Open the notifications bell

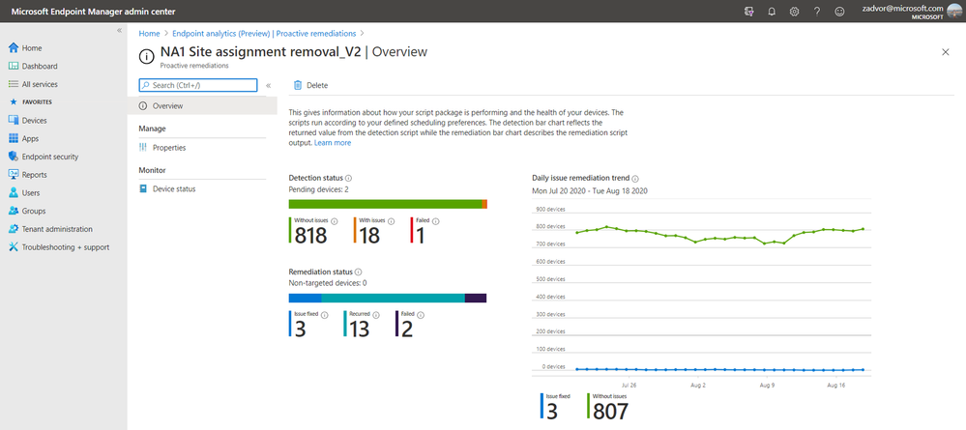pyautogui.click(x=772, y=11)
